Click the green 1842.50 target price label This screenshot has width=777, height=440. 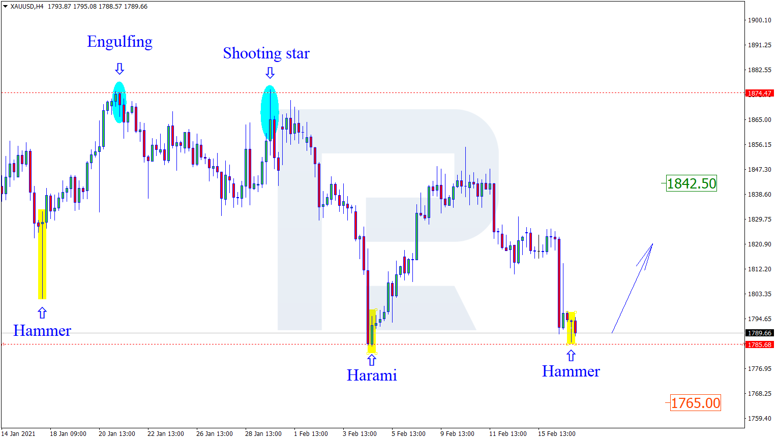(x=692, y=183)
